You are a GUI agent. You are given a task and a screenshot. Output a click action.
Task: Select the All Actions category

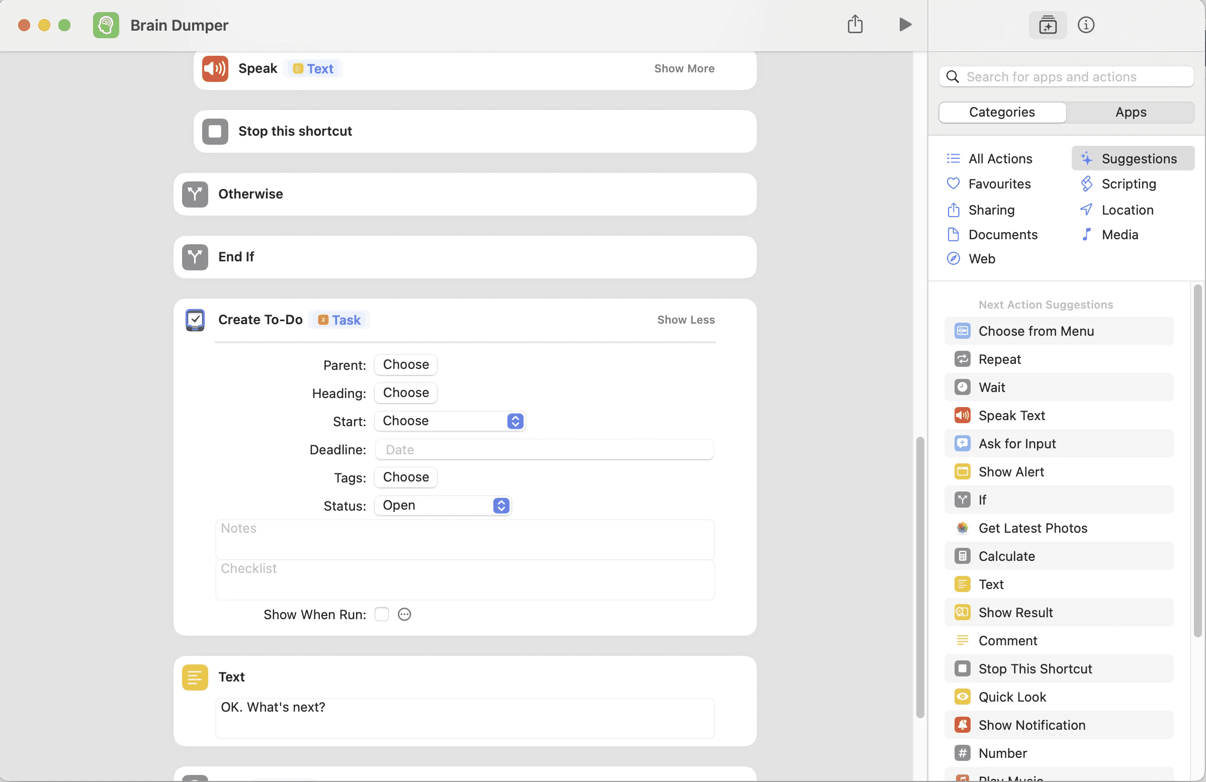pos(989,158)
